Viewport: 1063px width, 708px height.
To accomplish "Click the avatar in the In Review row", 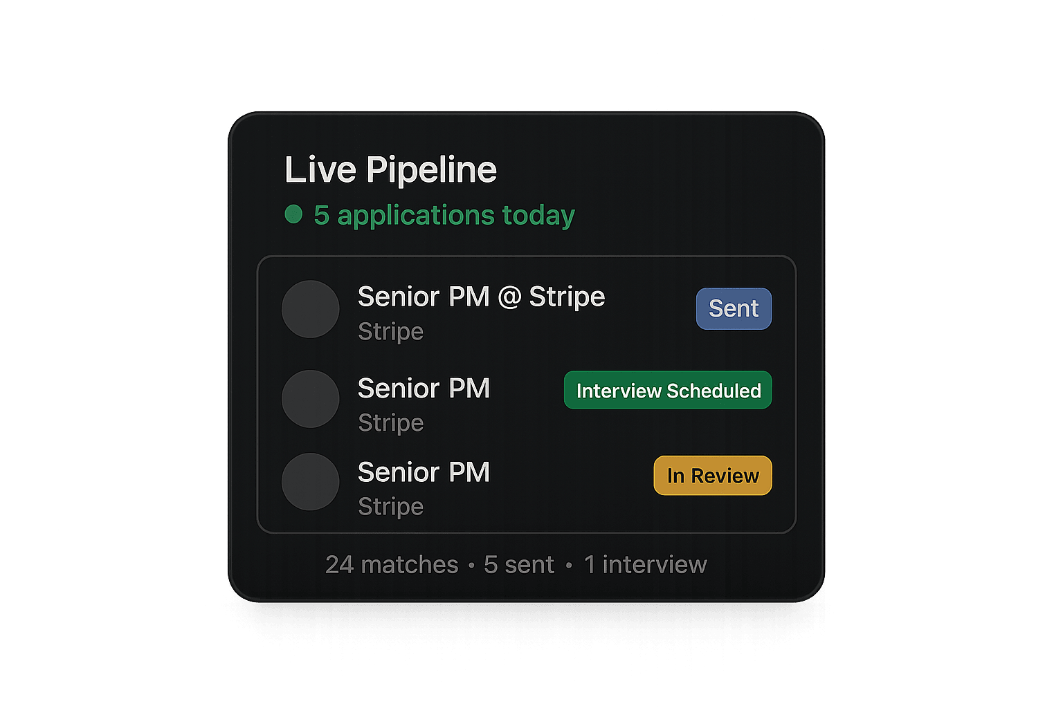I will tap(311, 483).
